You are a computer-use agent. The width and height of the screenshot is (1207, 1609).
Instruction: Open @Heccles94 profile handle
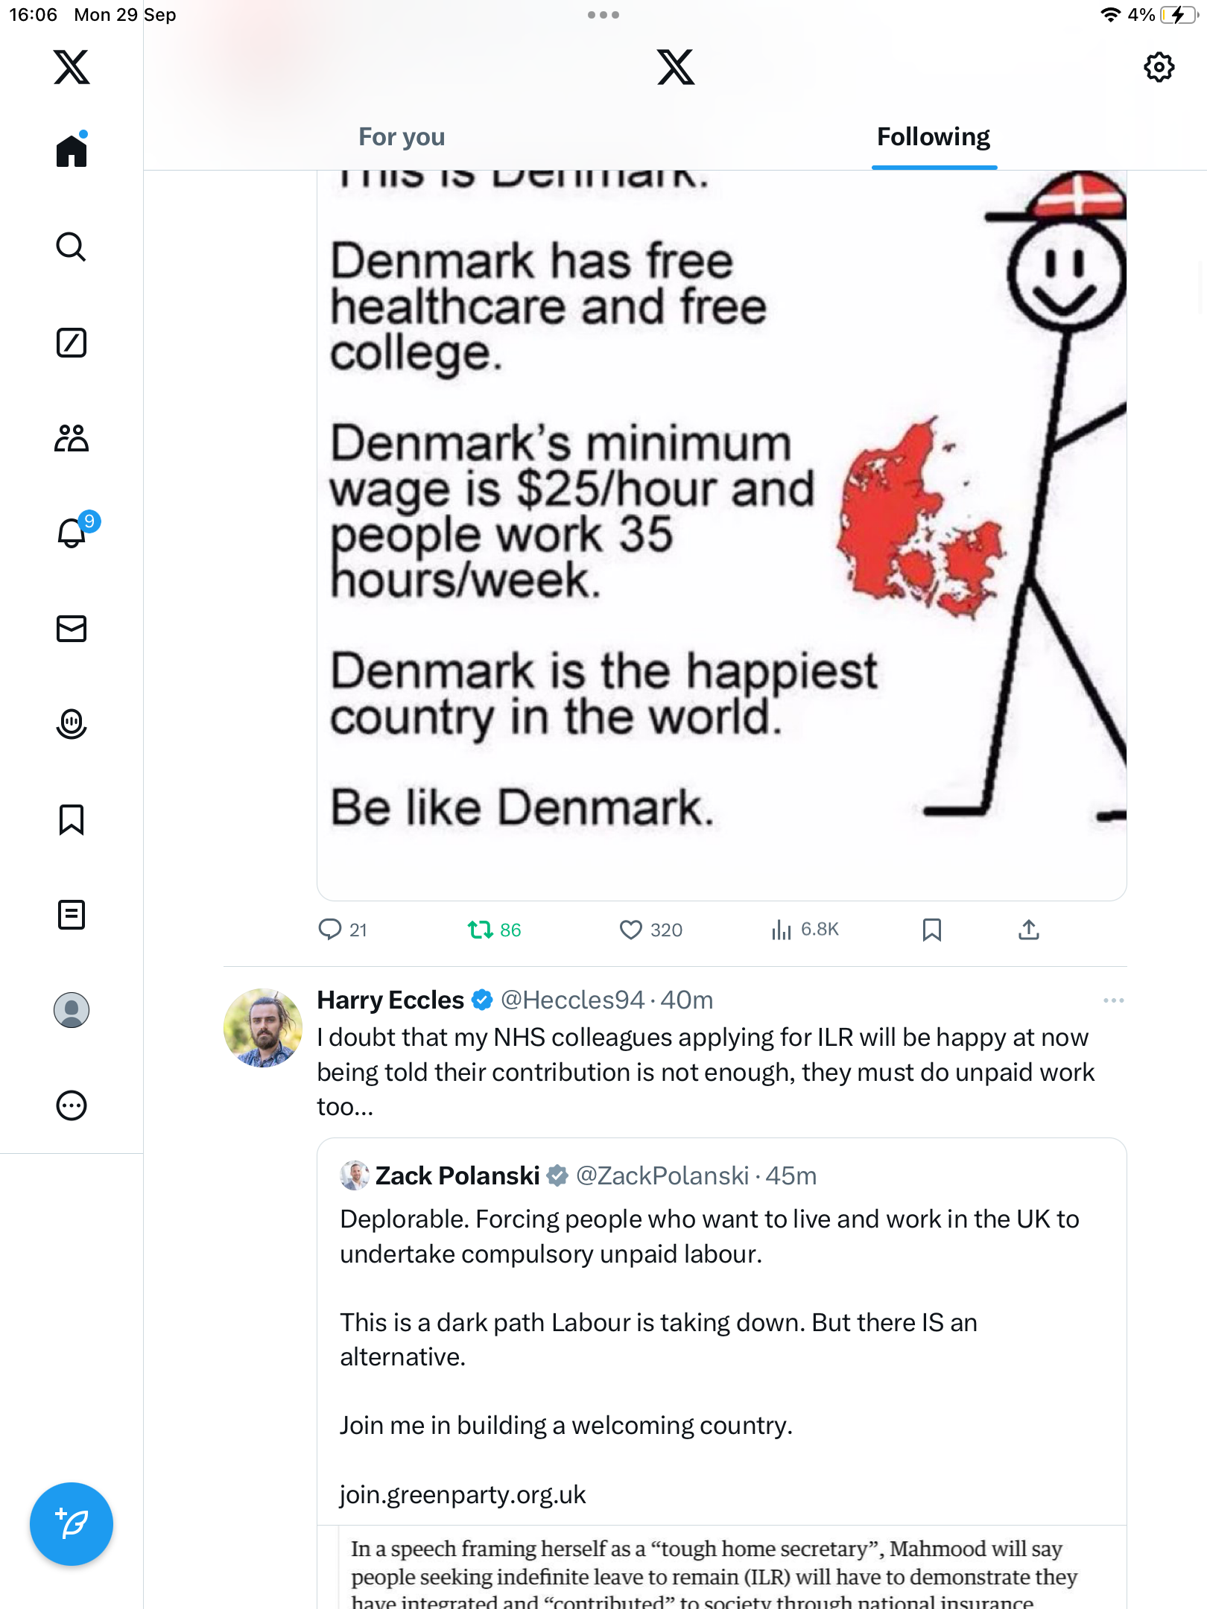(571, 1000)
